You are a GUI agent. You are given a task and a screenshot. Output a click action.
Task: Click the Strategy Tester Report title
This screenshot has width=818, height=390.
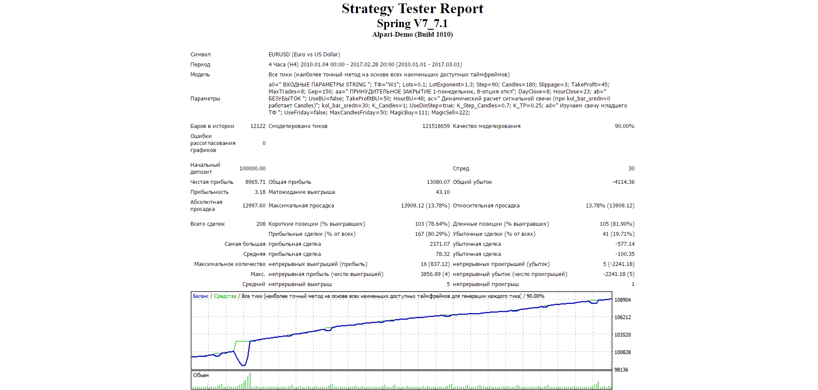pyautogui.click(x=412, y=9)
